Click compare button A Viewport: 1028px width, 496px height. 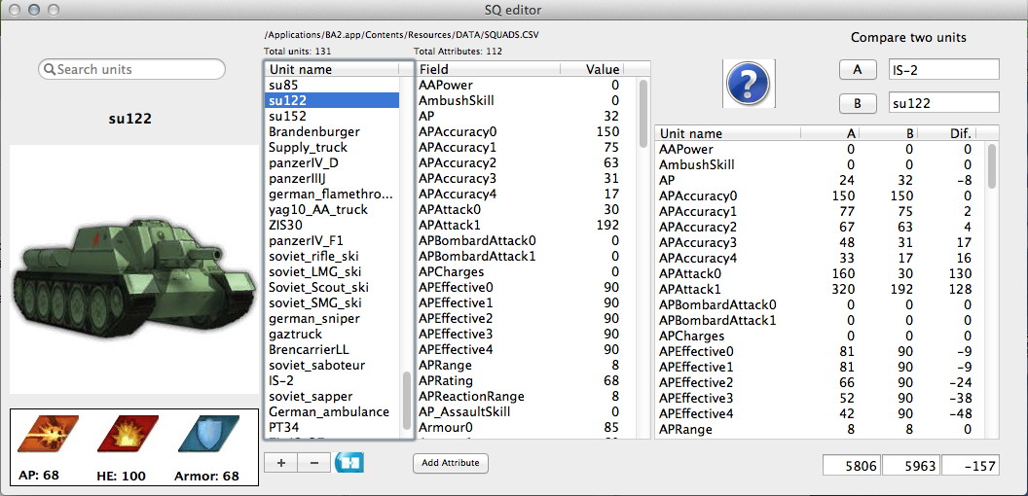(x=857, y=69)
